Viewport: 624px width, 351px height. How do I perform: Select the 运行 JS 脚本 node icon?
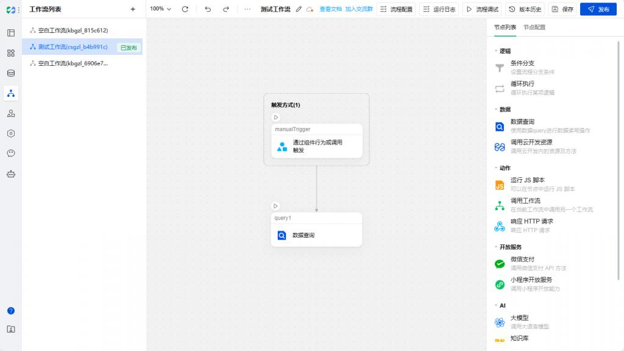(x=500, y=185)
